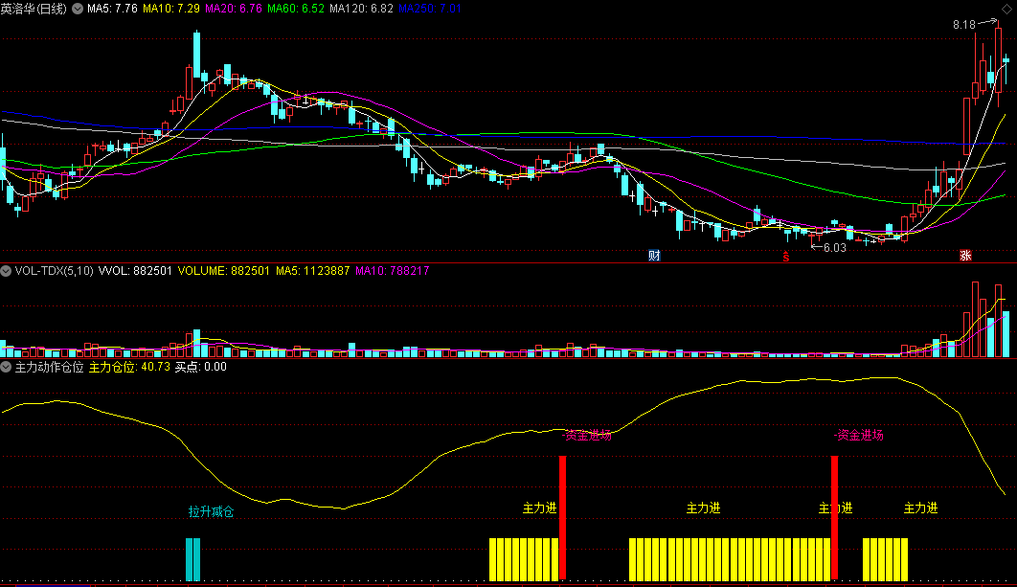Image resolution: width=1017 pixels, height=587 pixels.
Task: Click the cyan 拉升减仓 signal label
Action: pos(212,511)
